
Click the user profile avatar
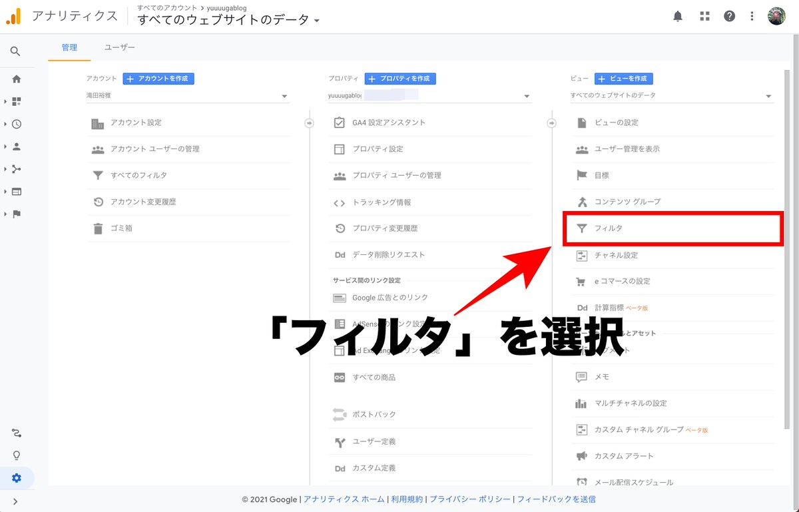(x=777, y=17)
